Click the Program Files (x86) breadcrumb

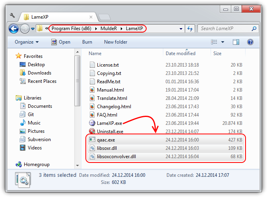[72, 29]
